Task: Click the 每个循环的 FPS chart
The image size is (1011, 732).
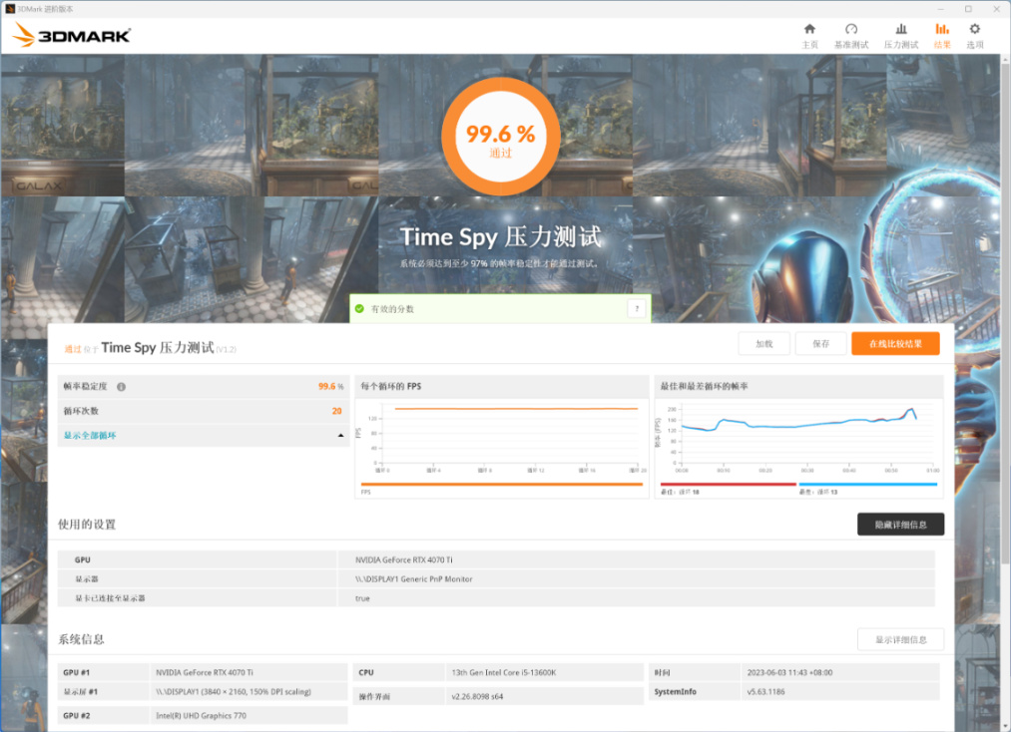Action: coord(502,438)
